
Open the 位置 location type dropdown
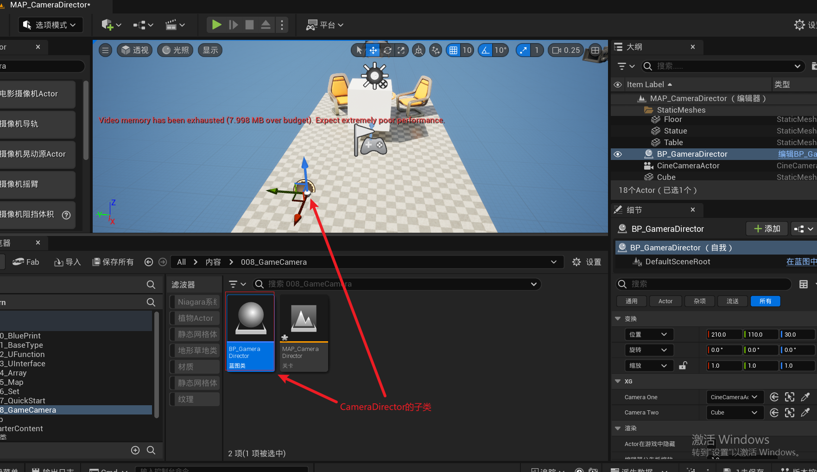pos(649,334)
